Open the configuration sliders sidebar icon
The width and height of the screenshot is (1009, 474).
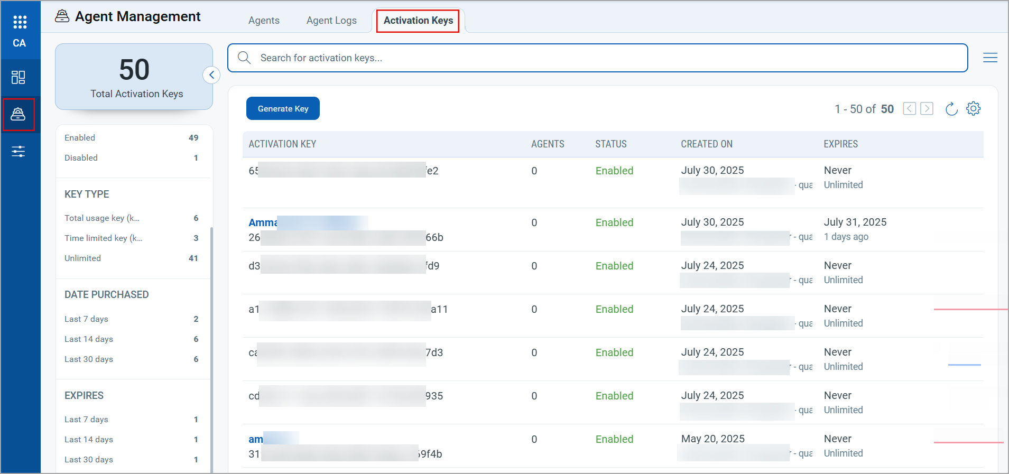pos(18,152)
